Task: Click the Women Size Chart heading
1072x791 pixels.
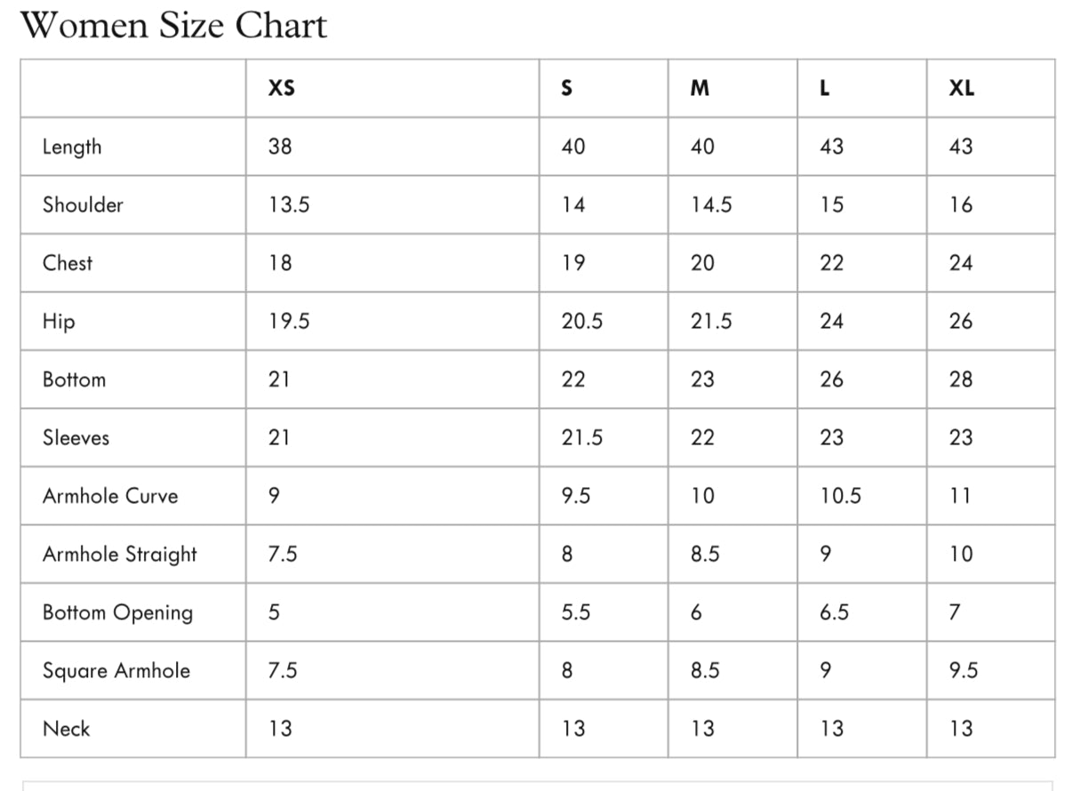Action: 173,25
